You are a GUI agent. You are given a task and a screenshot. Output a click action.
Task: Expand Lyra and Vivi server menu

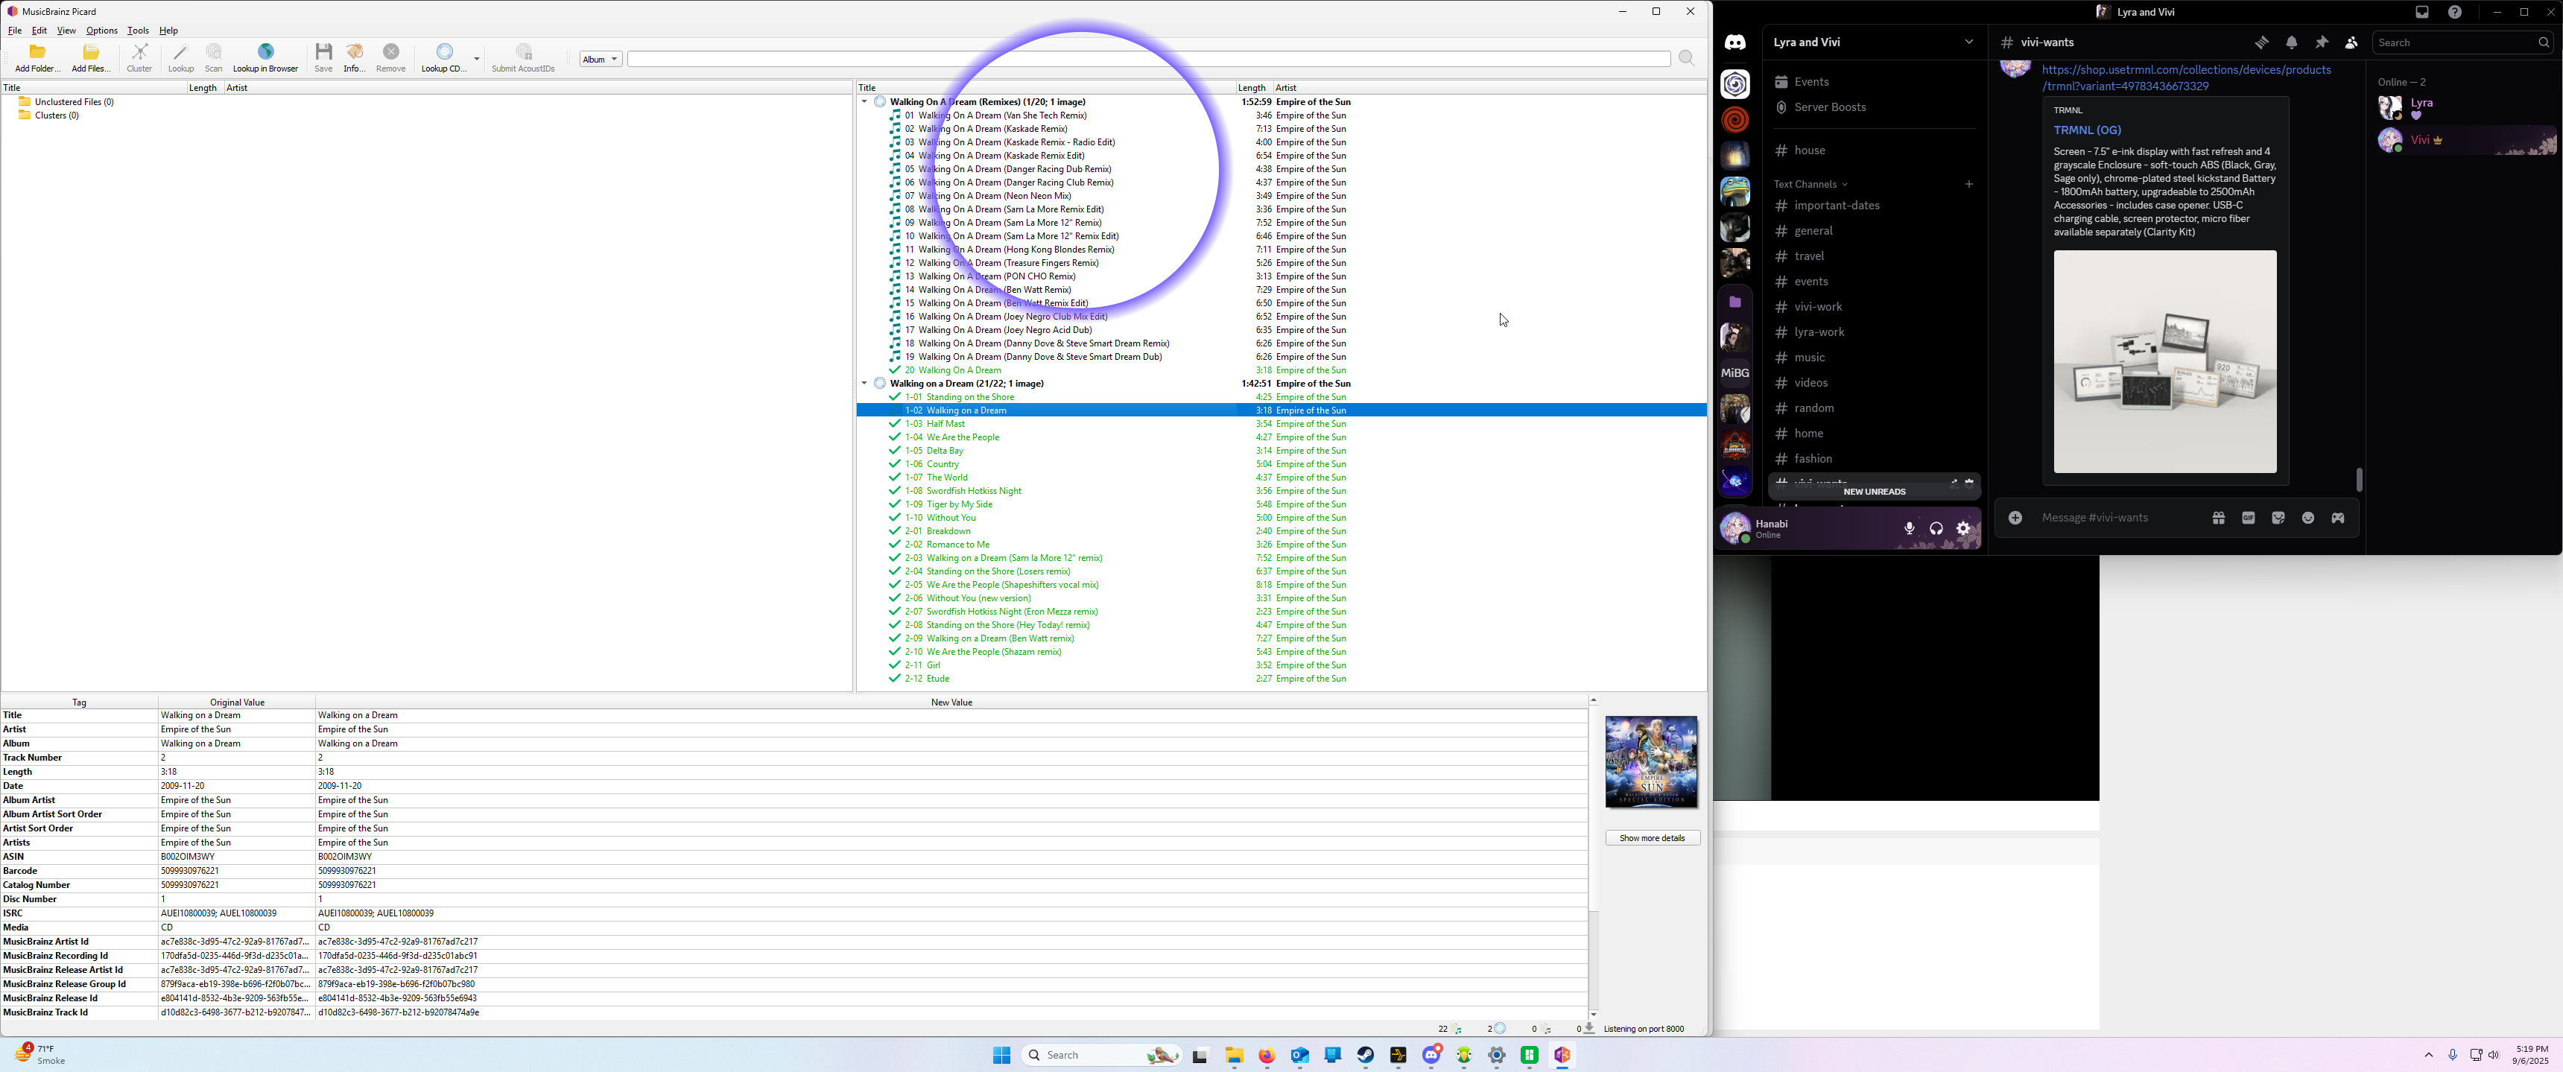(1968, 42)
